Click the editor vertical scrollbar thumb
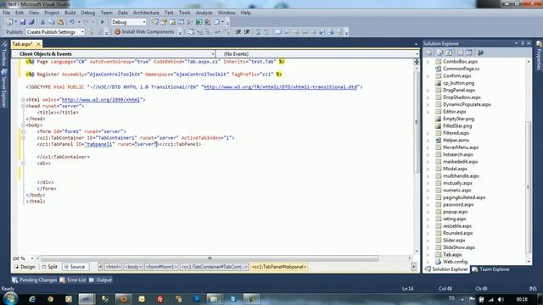 (x=417, y=121)
